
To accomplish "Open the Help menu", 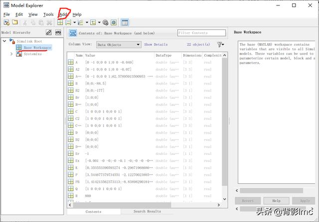I will [x=77, y=14].
